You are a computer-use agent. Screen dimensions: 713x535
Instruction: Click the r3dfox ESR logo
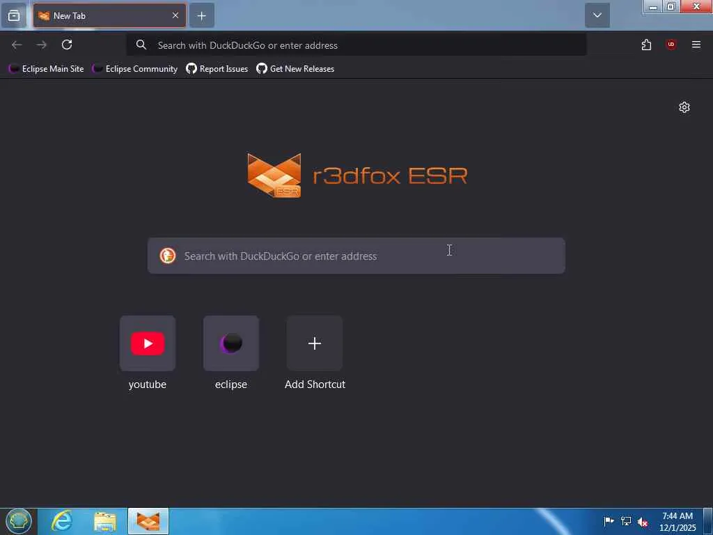click(x=357, y=175)
